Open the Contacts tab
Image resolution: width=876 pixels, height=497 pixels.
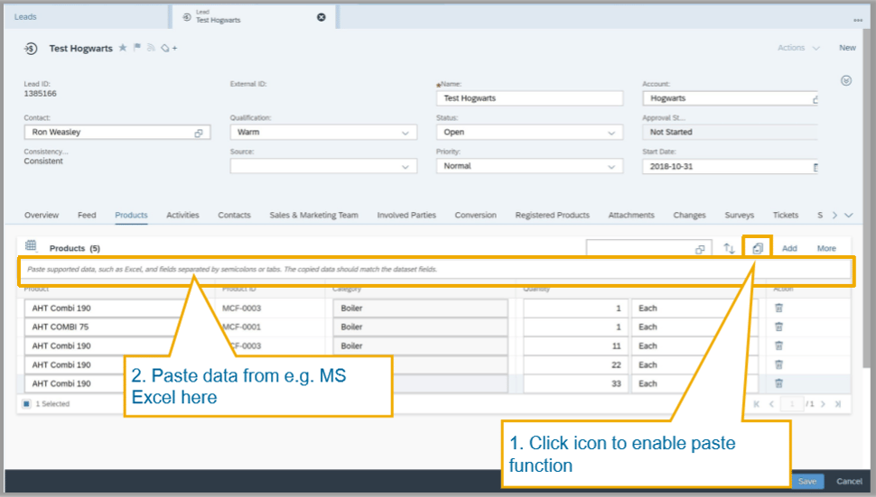pyautogui.click(x=234, y=215)
